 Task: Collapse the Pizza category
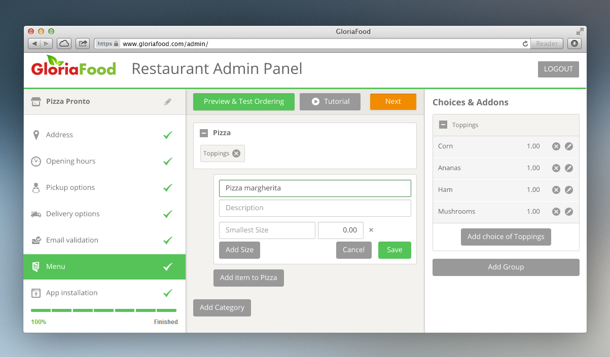[204, 133]
